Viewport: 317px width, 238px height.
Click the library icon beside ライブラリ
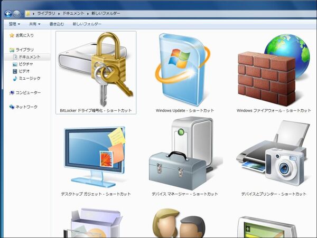(x=12, y=50)
